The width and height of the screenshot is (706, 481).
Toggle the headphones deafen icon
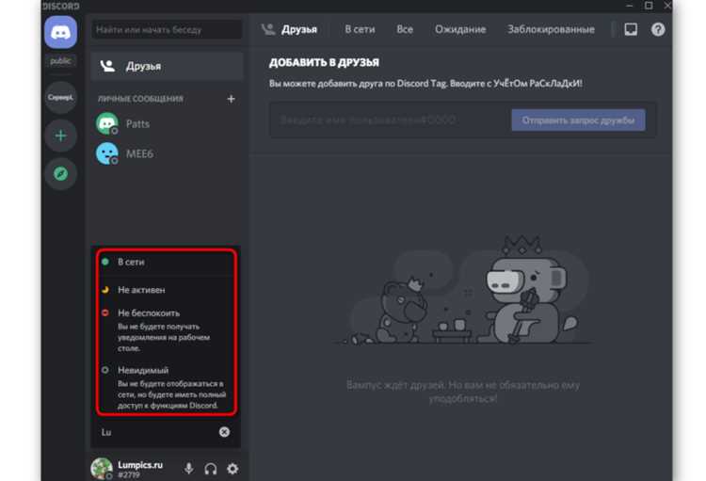[210, 469]
